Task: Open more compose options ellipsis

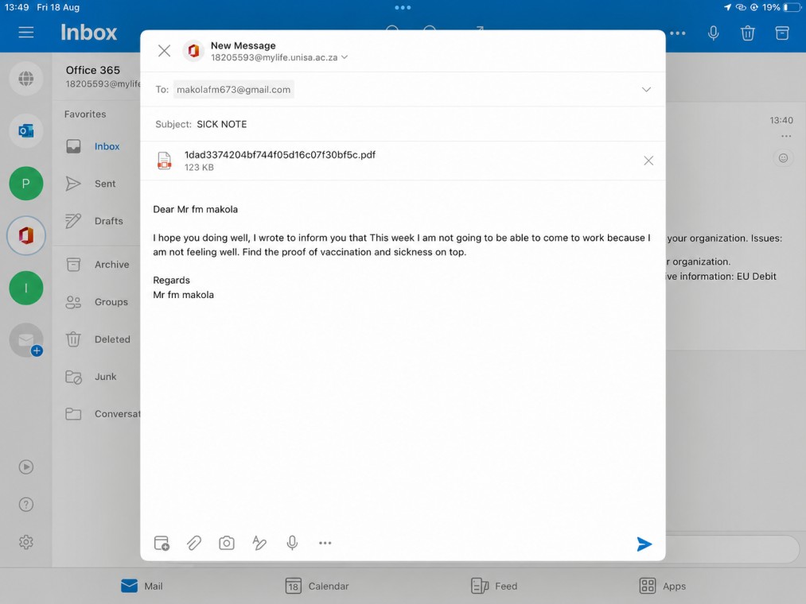Action: [x=325, y=543]
